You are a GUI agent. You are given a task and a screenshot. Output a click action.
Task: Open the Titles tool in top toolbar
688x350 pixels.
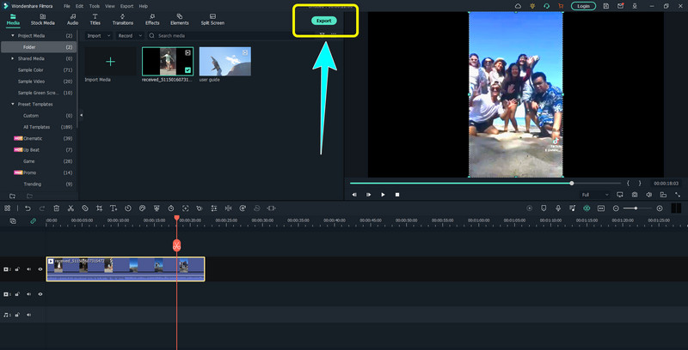(95, 19)
